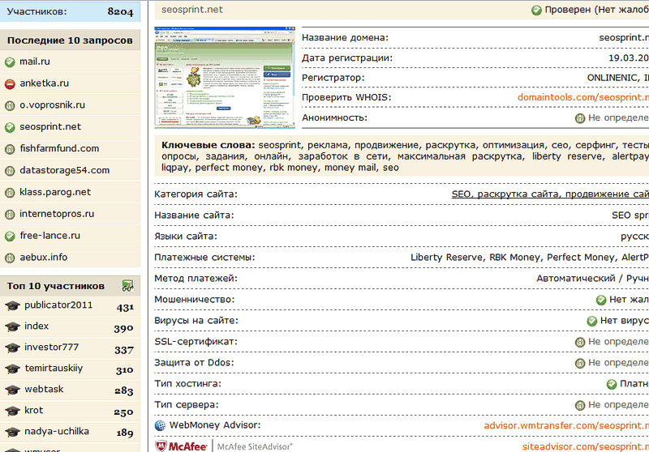Screen dimensions: 649x452
Task: Click the WebMoney Advisor globe icon
Action: (160, 425)
